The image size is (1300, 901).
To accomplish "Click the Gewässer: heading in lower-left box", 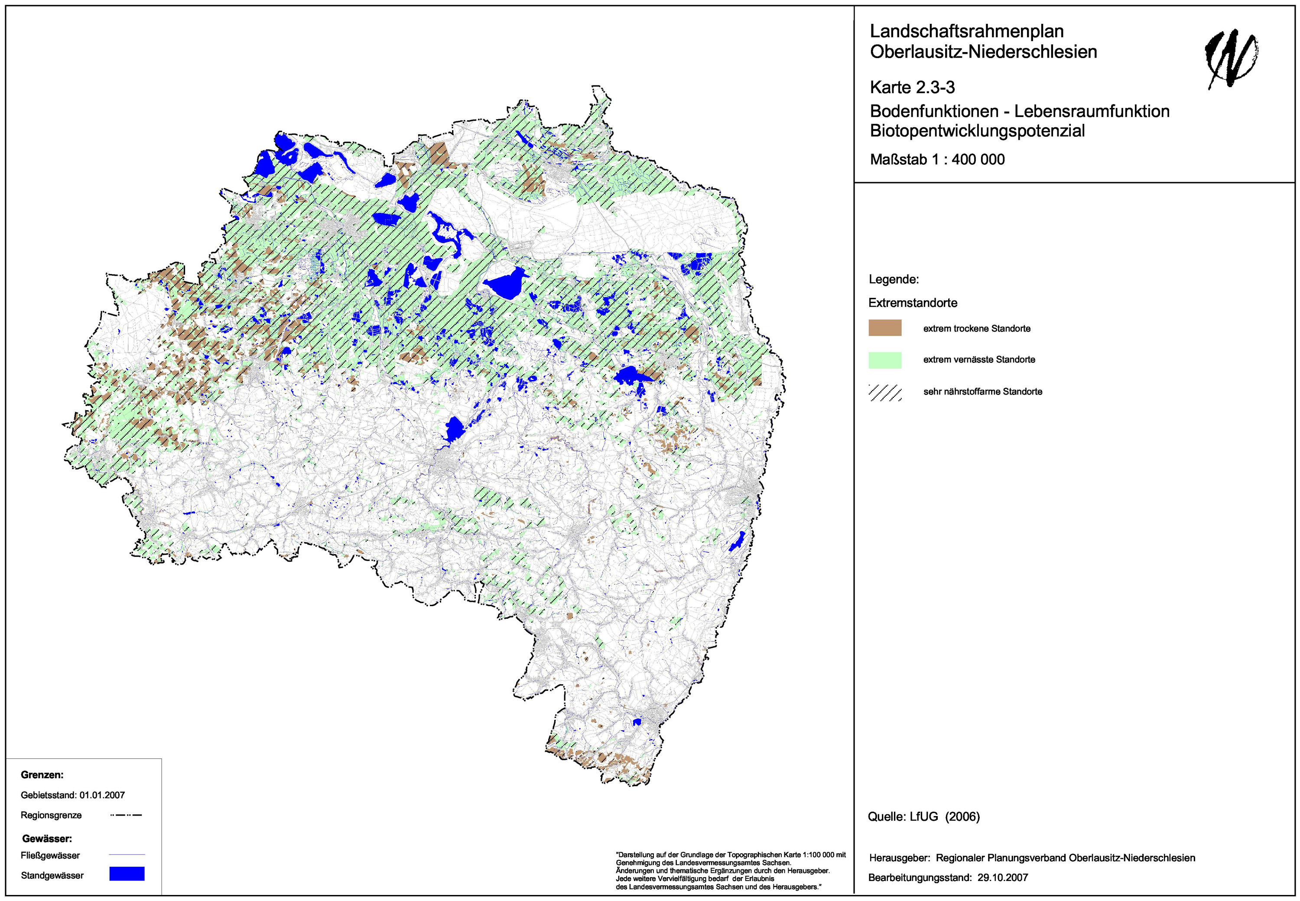I will point(47,839).
